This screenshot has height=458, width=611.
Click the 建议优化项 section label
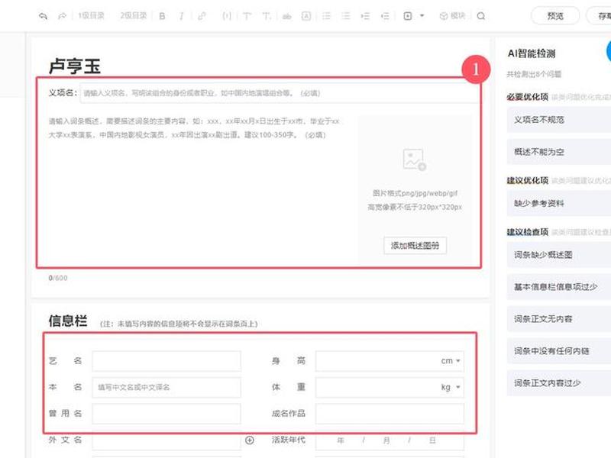(528, 180)
